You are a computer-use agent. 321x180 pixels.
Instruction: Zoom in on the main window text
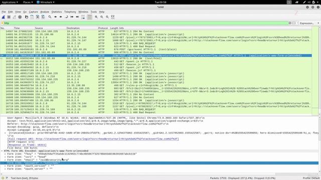[x=96, y=17]
